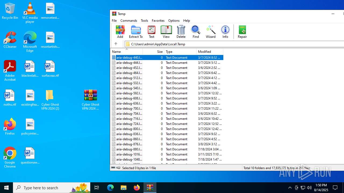Viewport: 344px width, 193px height.
Task: Open the Windows Start menu
Action: pyautogui.click(x=6, y=188)
